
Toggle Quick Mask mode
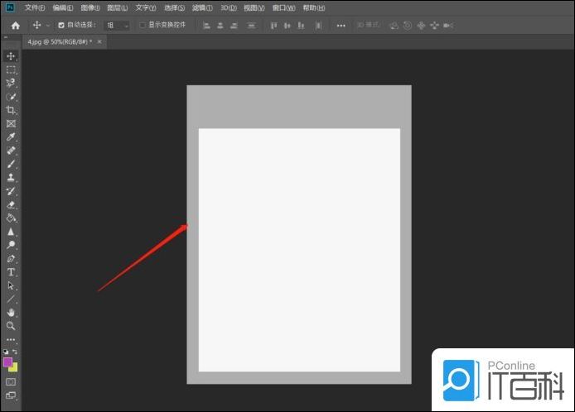11,382
